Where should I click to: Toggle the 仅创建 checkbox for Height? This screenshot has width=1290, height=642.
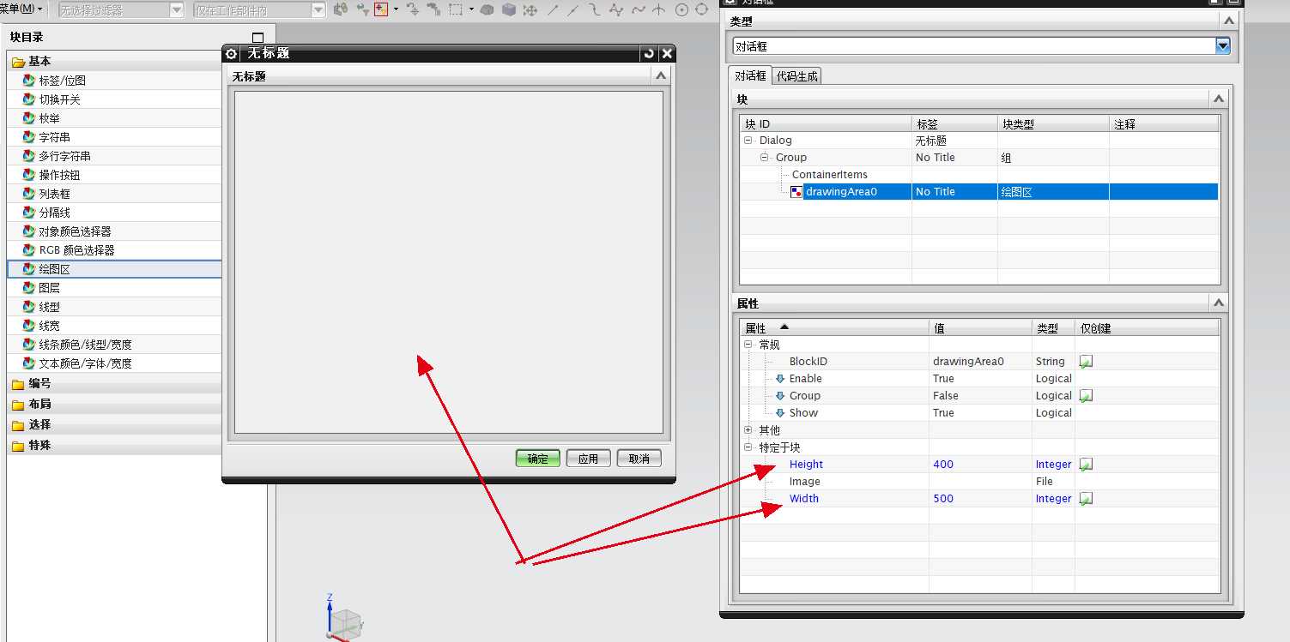1086,465
